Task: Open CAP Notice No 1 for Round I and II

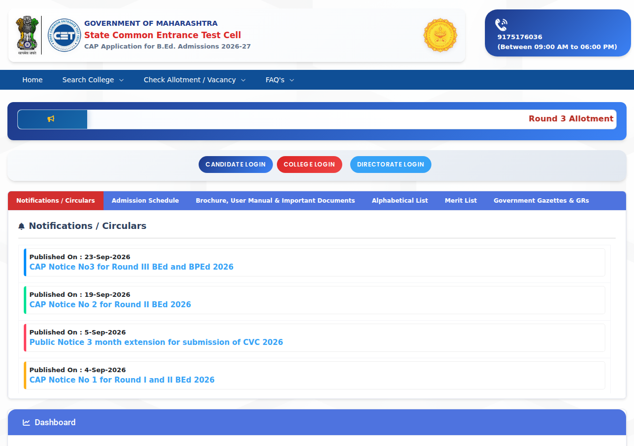Action: pyautogui.click(x=122, y=380)
